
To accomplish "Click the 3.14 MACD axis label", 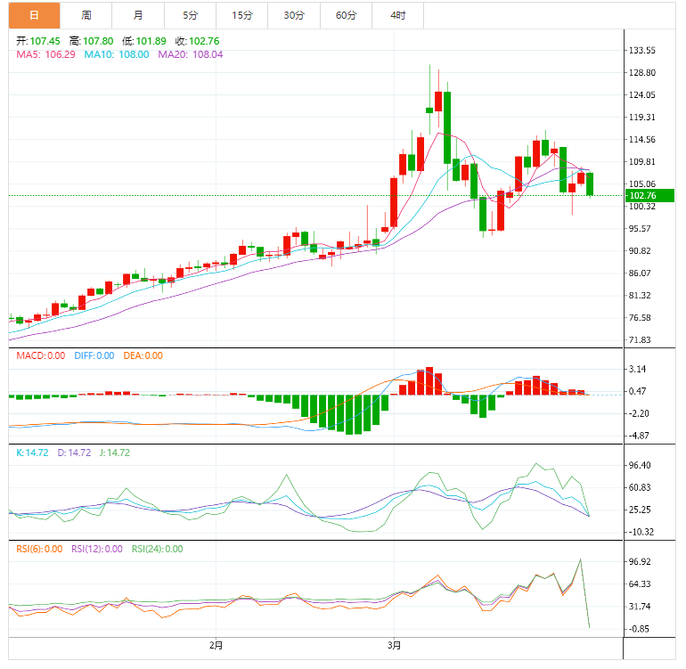I will (x=637, y=369).
